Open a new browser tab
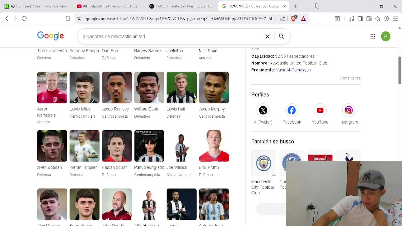Image resolution: width=402 pixels, height=226 pixels. pyautogui.click(x=295, y=6)
